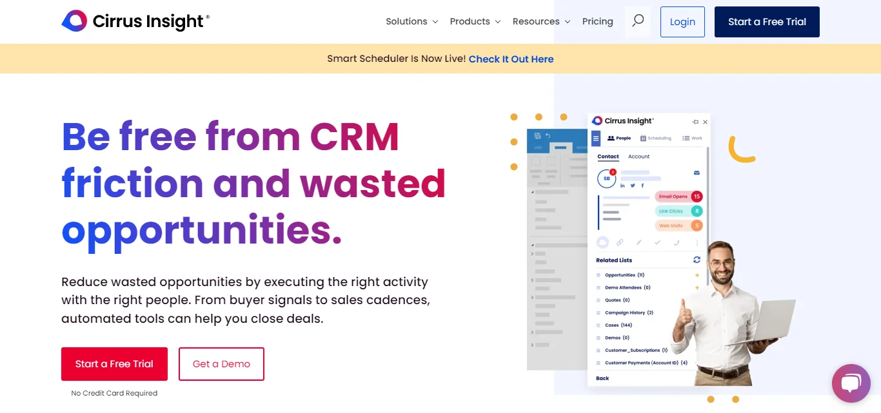The width and height of the screenshot is (881, 413).
Task: Click the list icon beside Quotes row
Action: pos(599,300)
